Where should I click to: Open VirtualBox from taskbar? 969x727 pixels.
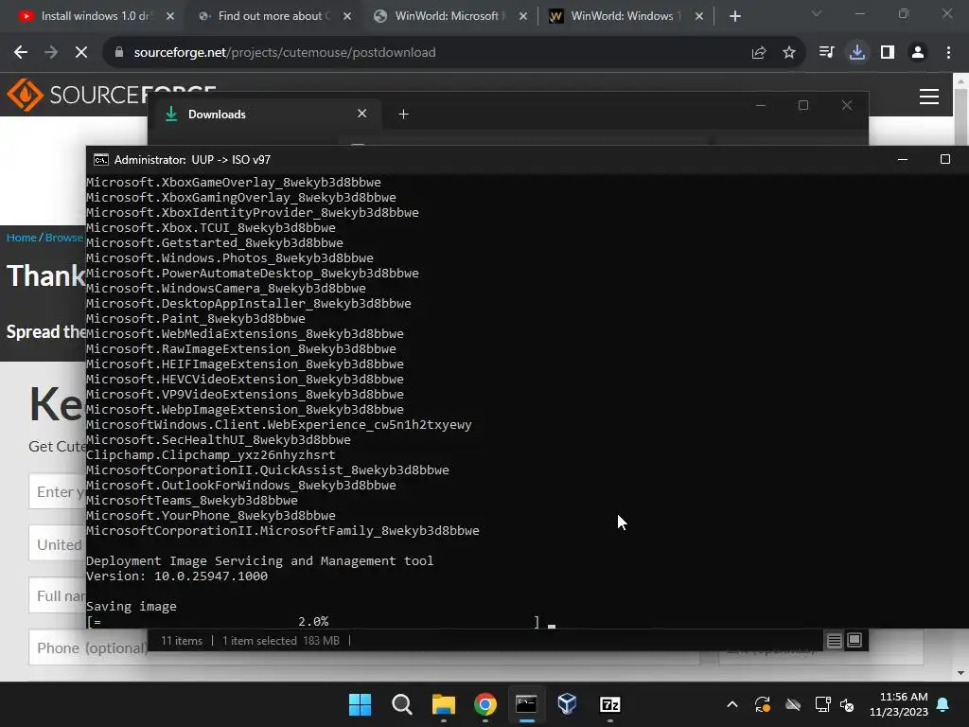tap(568, 704)
